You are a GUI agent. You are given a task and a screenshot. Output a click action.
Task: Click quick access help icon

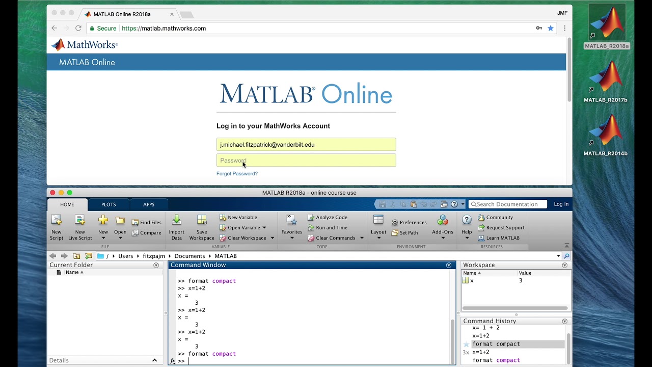click(x=454, y=204)
